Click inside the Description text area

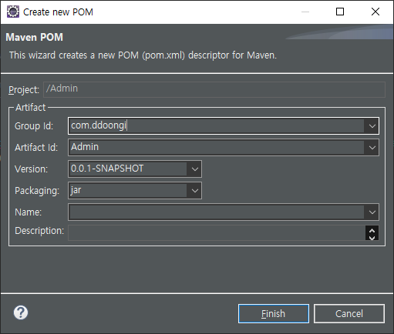click(x=217, y=233)
